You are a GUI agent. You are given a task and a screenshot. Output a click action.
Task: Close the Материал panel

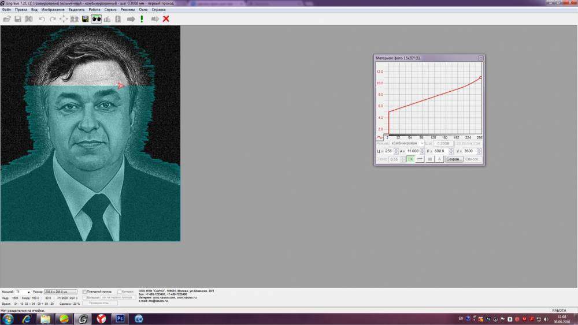click(480, 58)
